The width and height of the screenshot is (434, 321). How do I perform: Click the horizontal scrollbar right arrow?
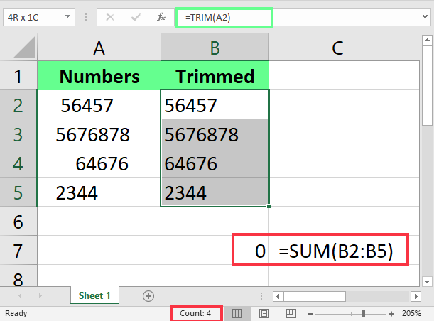click(x=414, y=295)
